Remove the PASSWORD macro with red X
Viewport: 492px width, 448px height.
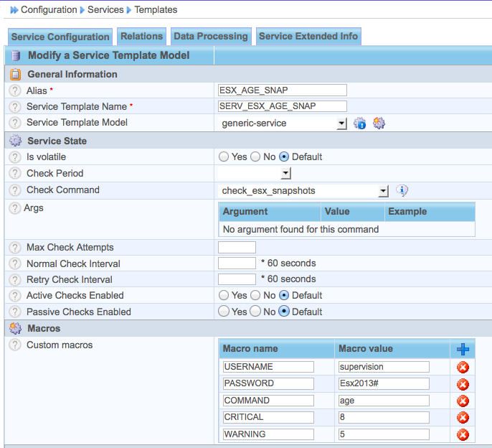point(463,384)
